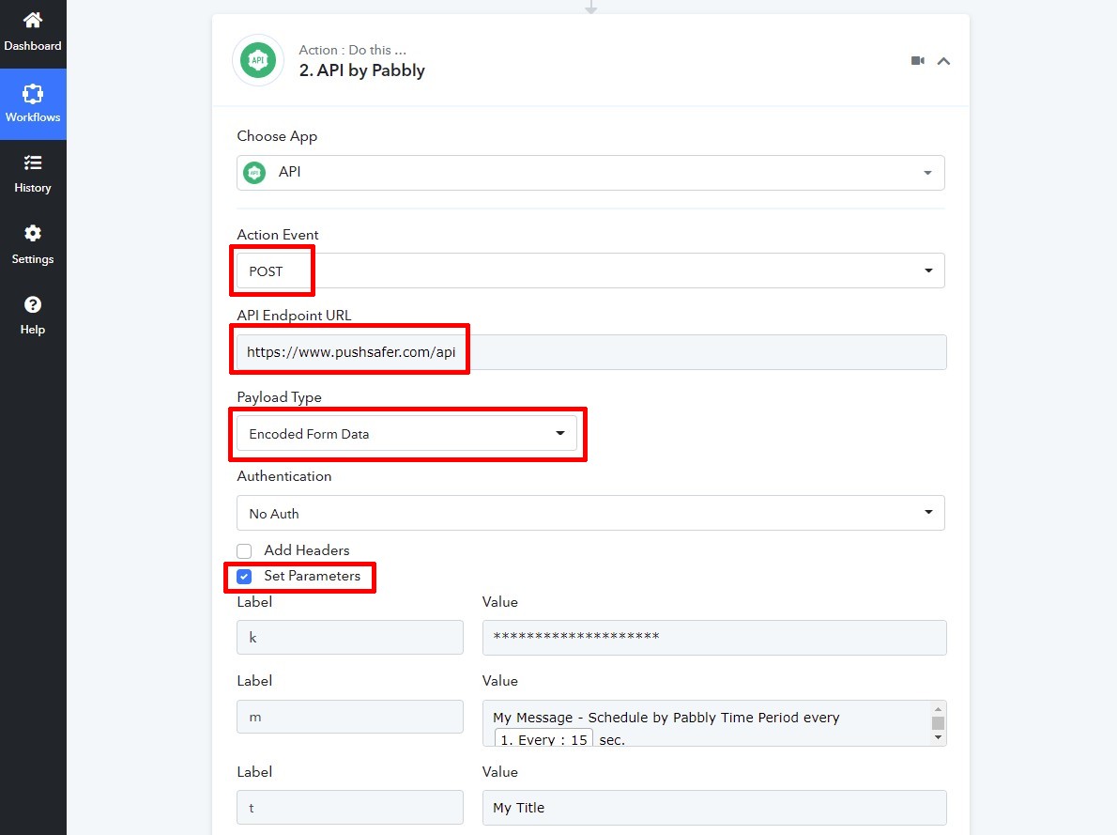1117x835 pixels.
Task: Open the Settings gear icon
Action: [33, 233]
